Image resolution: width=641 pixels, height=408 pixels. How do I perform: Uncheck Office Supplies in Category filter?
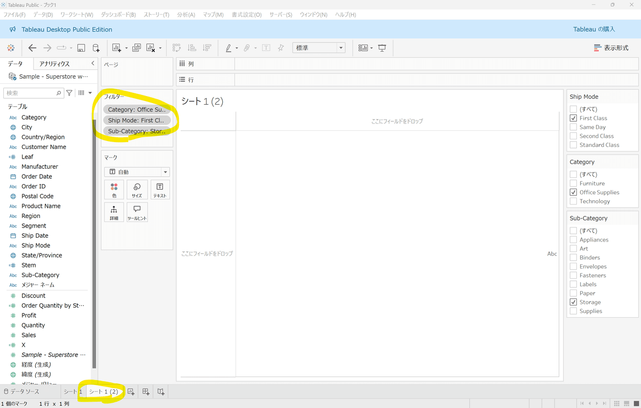click(x=573, y=192)
